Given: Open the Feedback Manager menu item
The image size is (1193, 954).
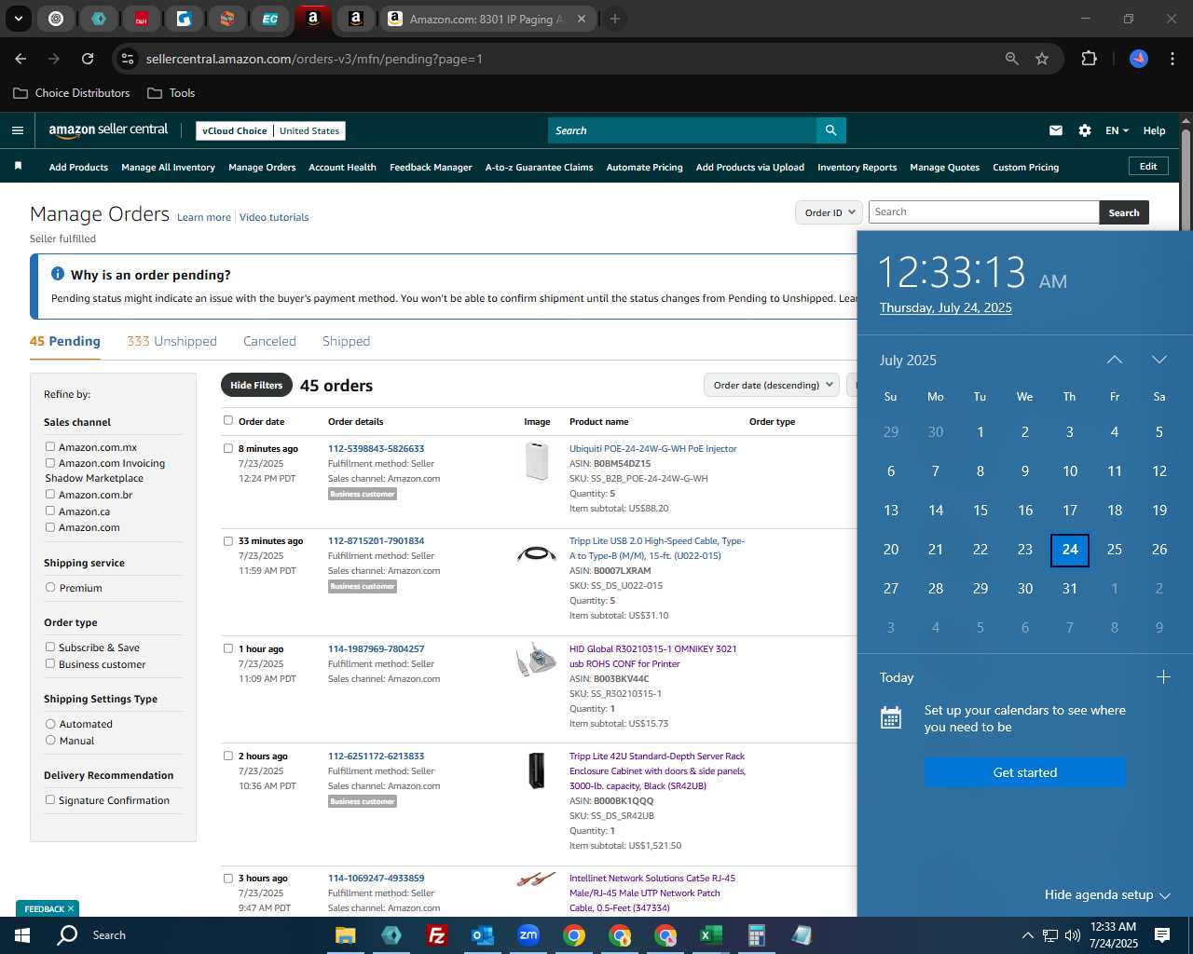Looking at the screenshot, I should click(x=431, y=168).
